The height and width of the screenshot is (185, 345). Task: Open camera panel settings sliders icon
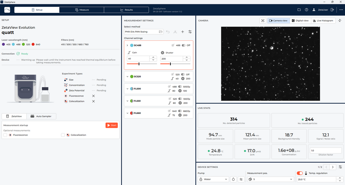click(340, 21)
